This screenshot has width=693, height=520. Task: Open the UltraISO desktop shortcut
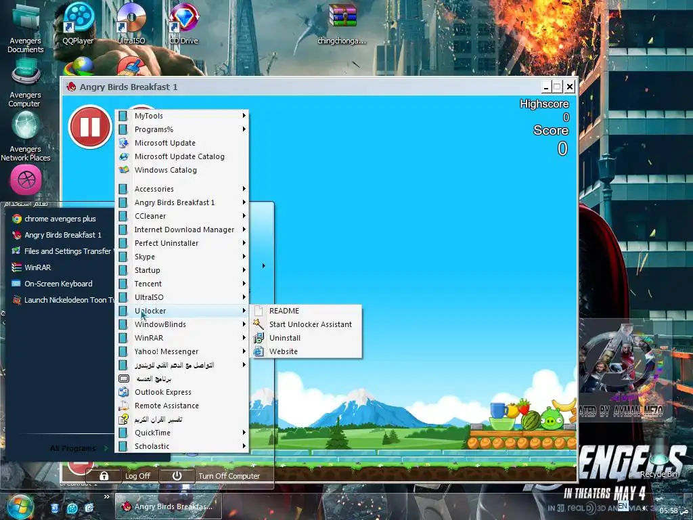pyautogui.click(x=131, y=24)
